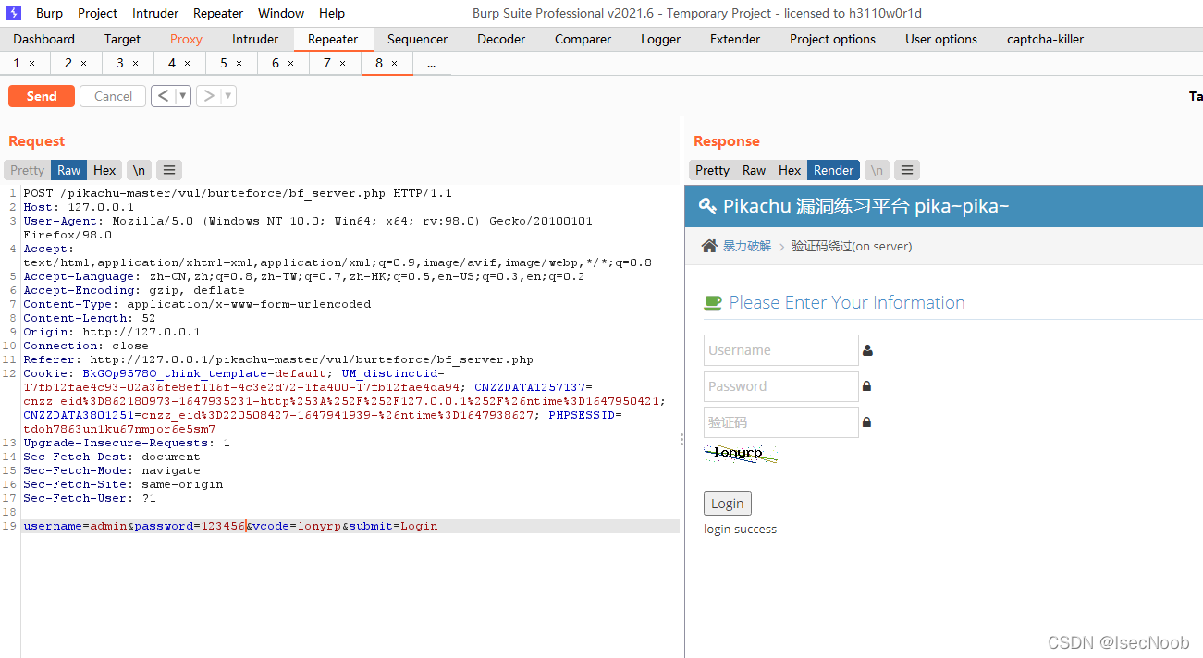Open the Intruder menu
This screenshot has height=658, width=1203.
click(155, 13)
